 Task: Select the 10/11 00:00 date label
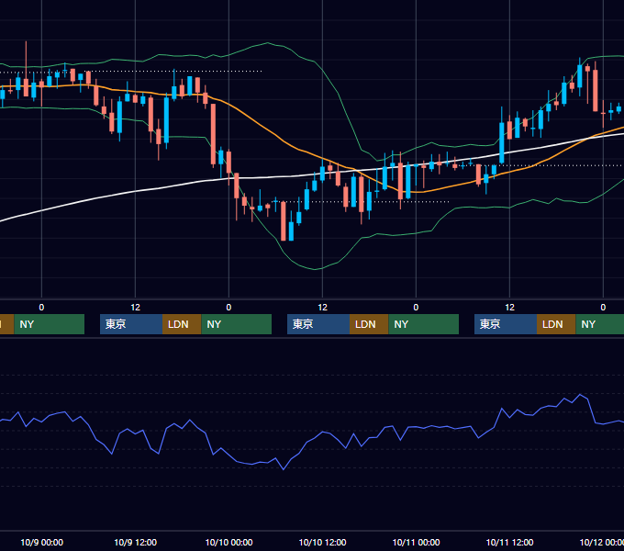click(x=416, y=542)
